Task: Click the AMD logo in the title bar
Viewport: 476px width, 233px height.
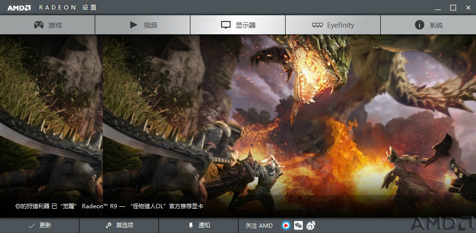Action: [19, 8]
